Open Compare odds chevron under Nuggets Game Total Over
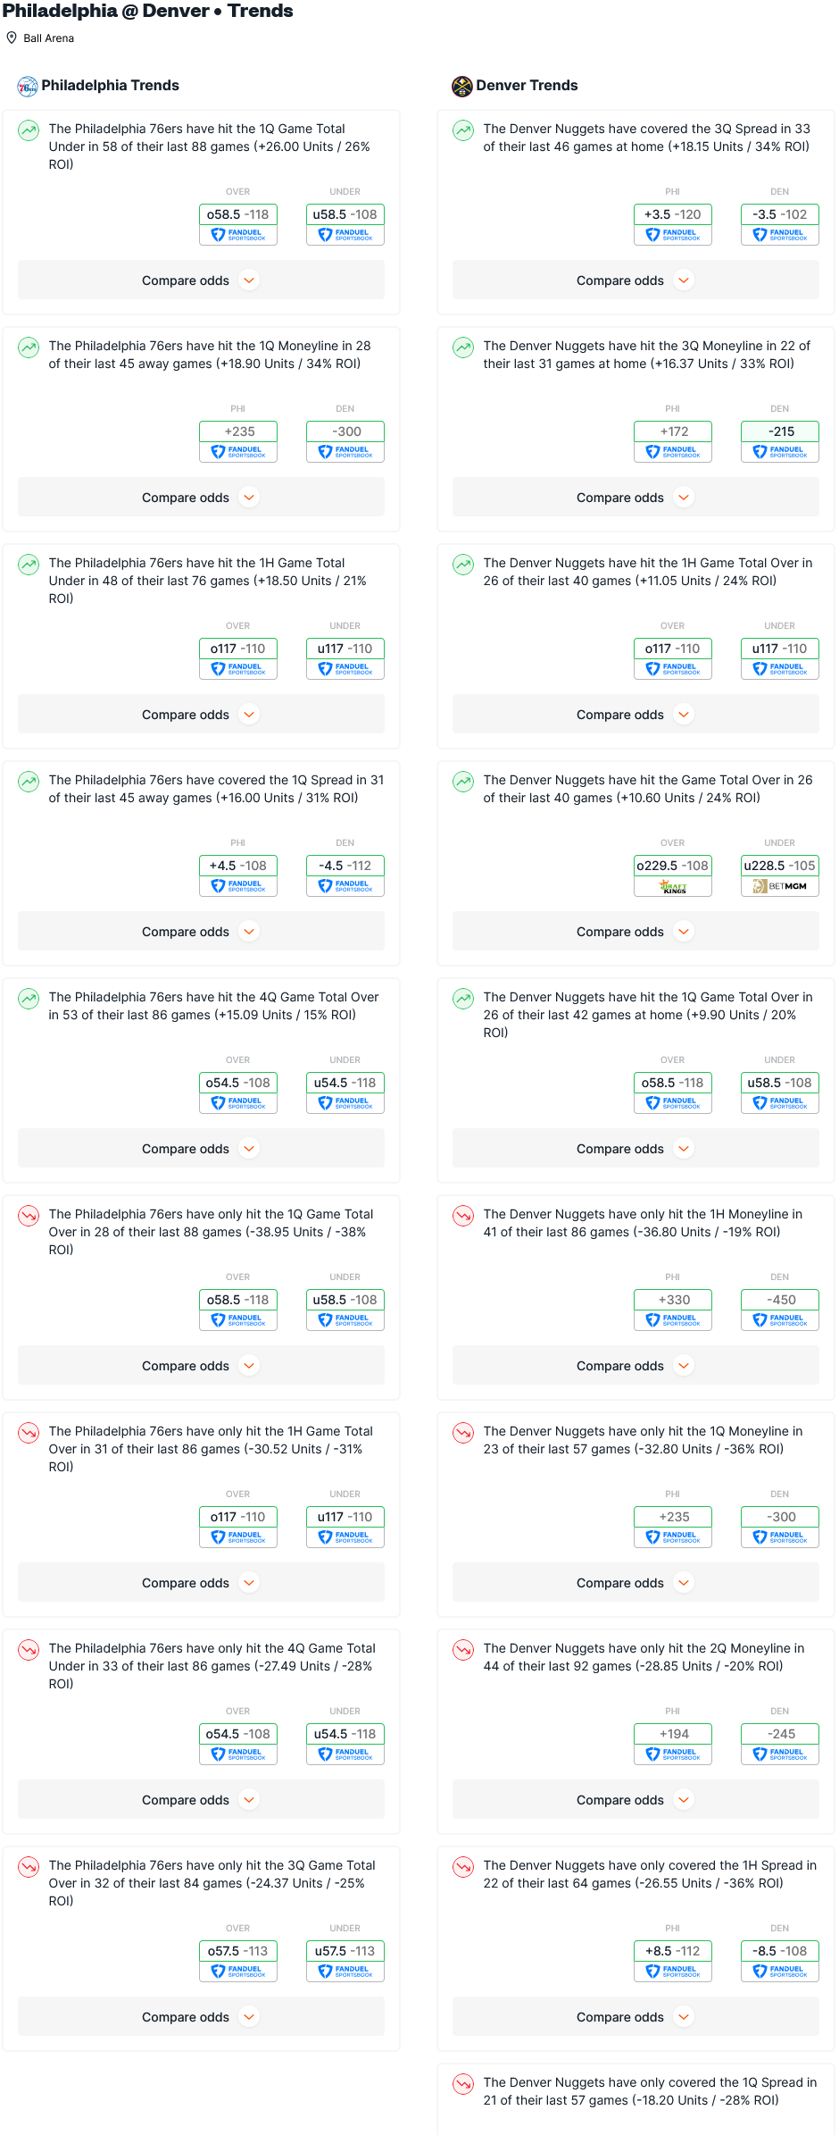Image resolution: width=839 pixels, height=2135 pixels. point(684,932)
